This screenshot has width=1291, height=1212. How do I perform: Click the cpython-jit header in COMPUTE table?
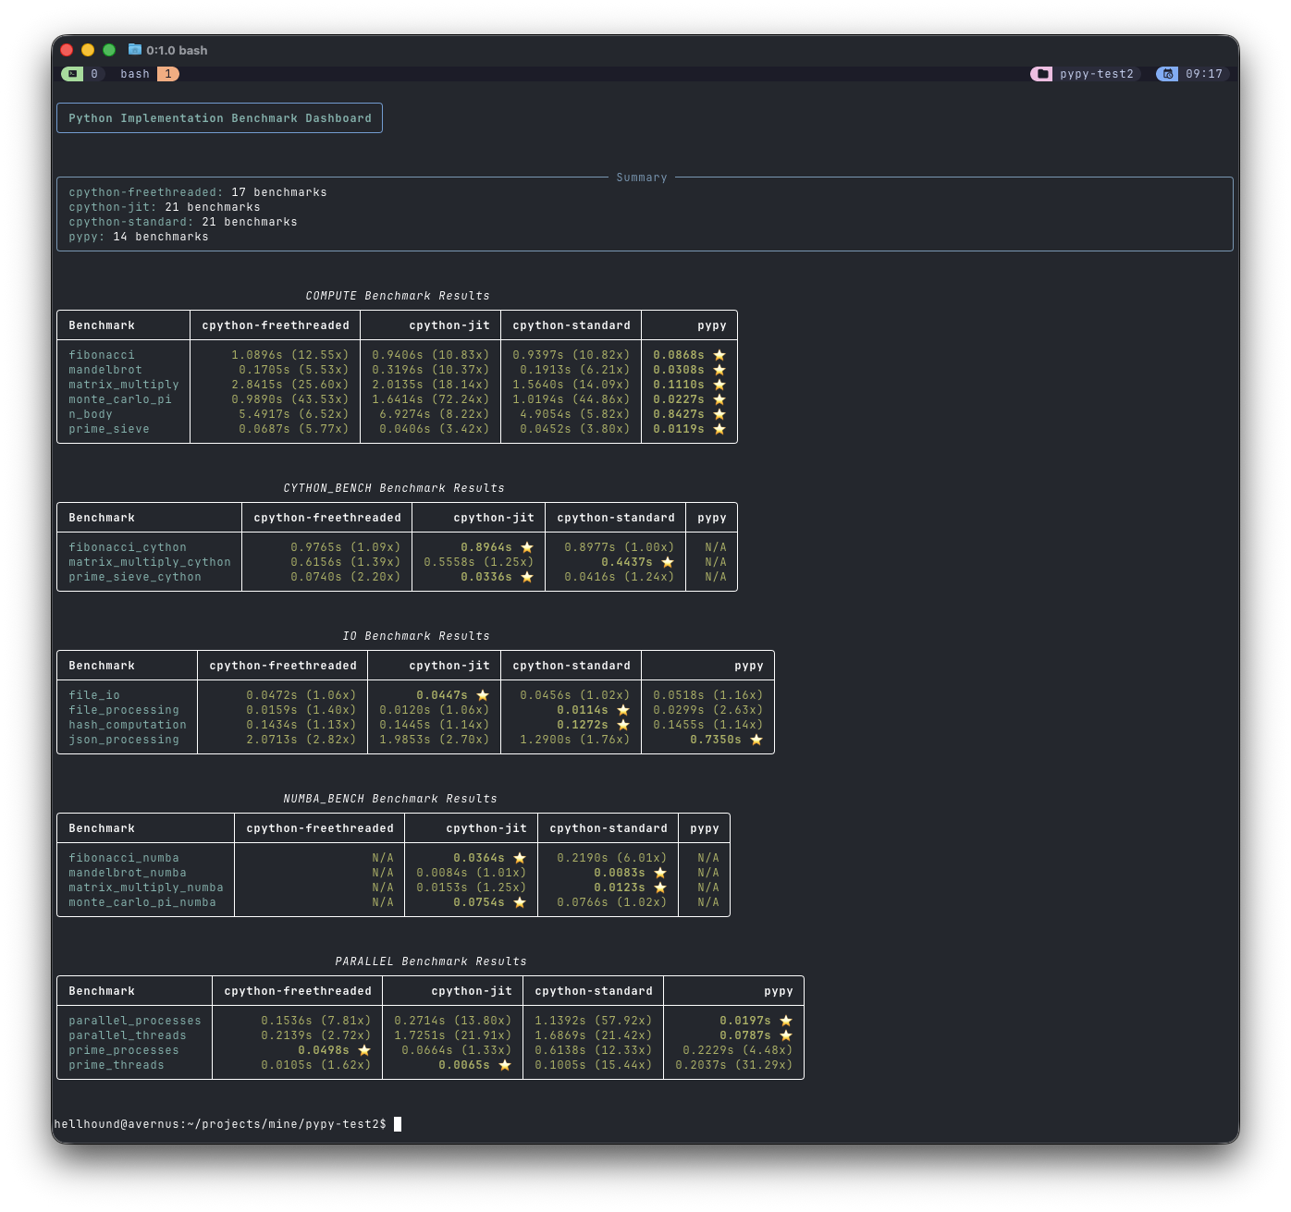[x=449, y=325]
